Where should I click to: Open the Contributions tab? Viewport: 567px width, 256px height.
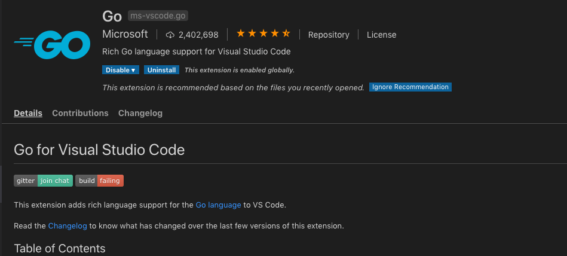(80, 113)
